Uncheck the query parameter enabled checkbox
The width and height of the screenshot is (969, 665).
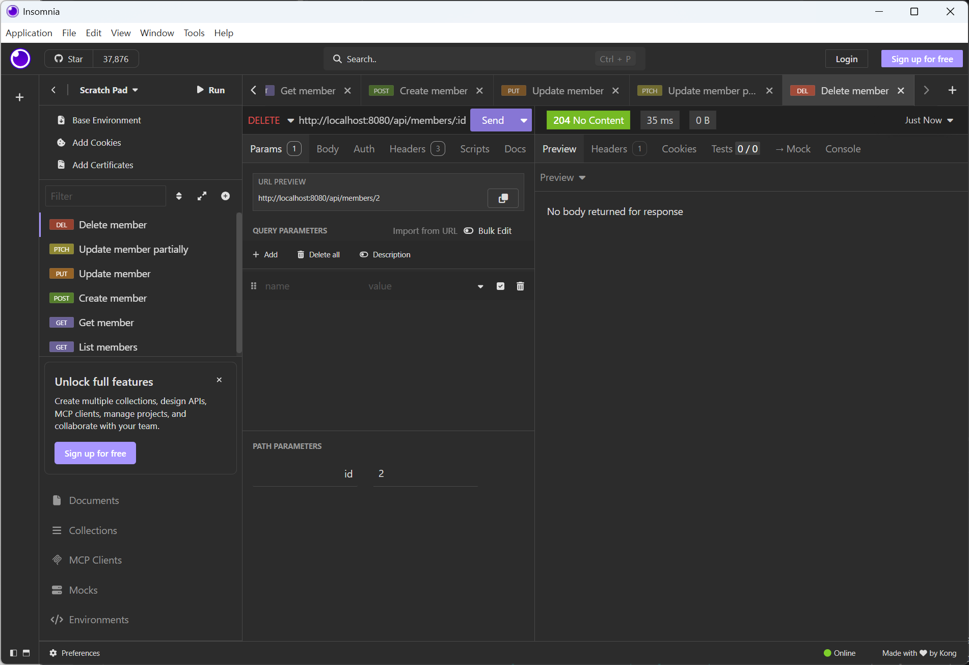click(x=500, y=286)
